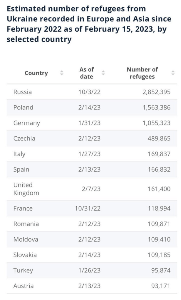Screen dimensions: 181x300
Task: Click Spain's date cell 2/13/23
Action: [x=89, y=170]
